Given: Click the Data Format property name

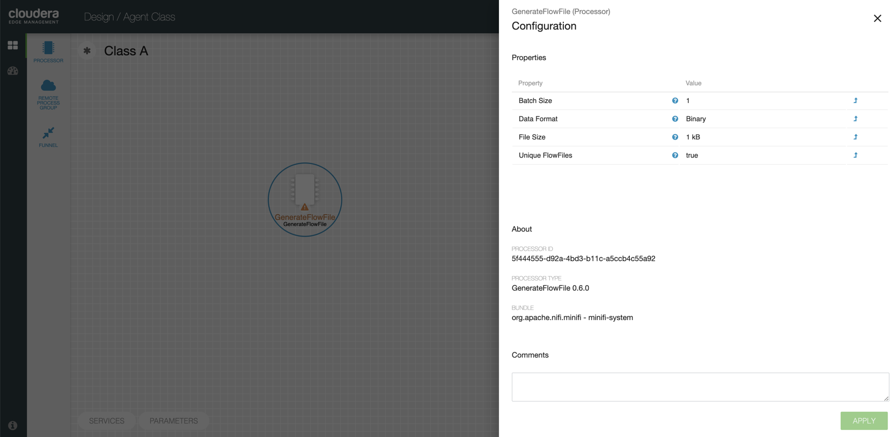Looking at the screenshot, I should pyautogui.click(x=538, y=119).
